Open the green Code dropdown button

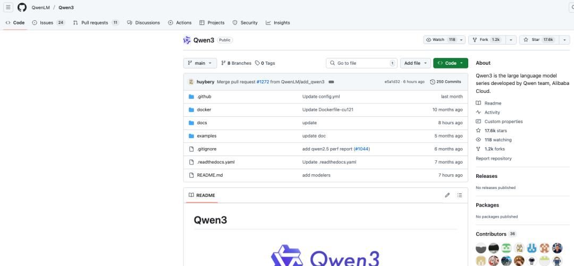450,63
